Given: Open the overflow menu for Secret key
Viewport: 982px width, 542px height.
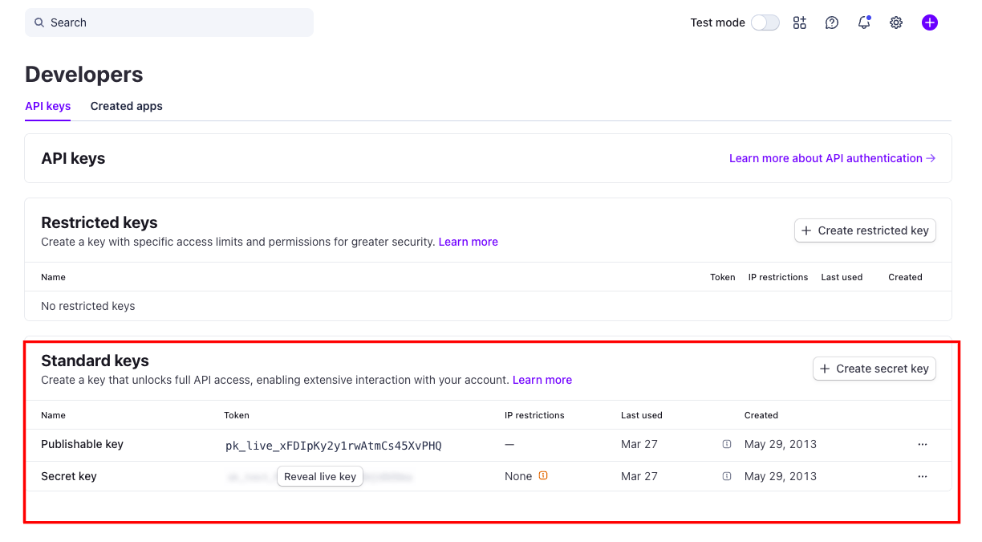Looking at the screenshot, I should (x=922, y=475).
